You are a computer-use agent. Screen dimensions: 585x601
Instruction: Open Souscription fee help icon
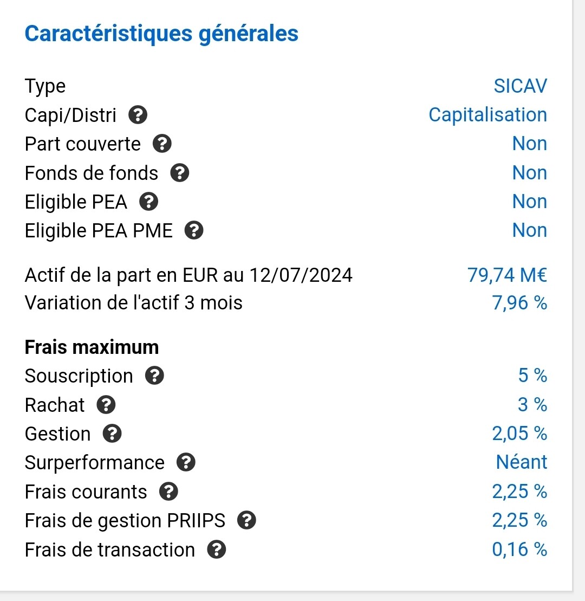coord(155,376)
